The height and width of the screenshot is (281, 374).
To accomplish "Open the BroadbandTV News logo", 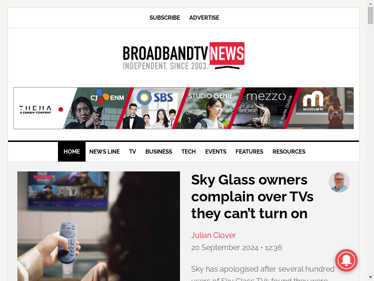I will point(183,56).
